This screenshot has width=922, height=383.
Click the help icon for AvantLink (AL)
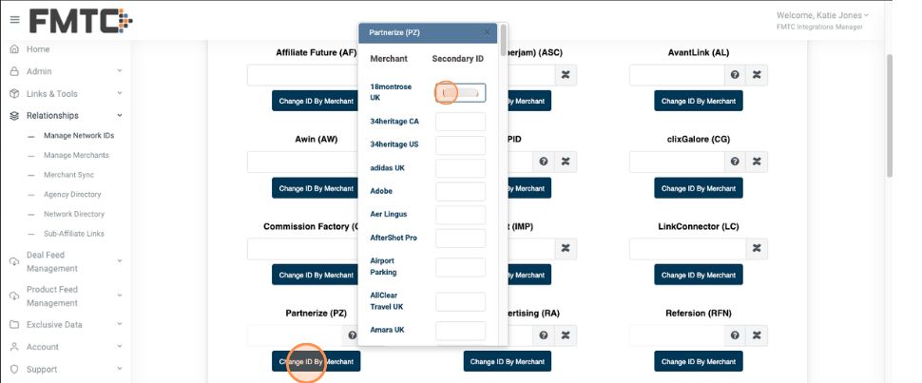click(x=735, y=75)
